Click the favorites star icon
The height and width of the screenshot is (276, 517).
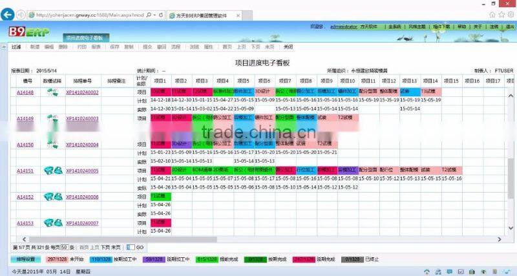tap(500, 14)
